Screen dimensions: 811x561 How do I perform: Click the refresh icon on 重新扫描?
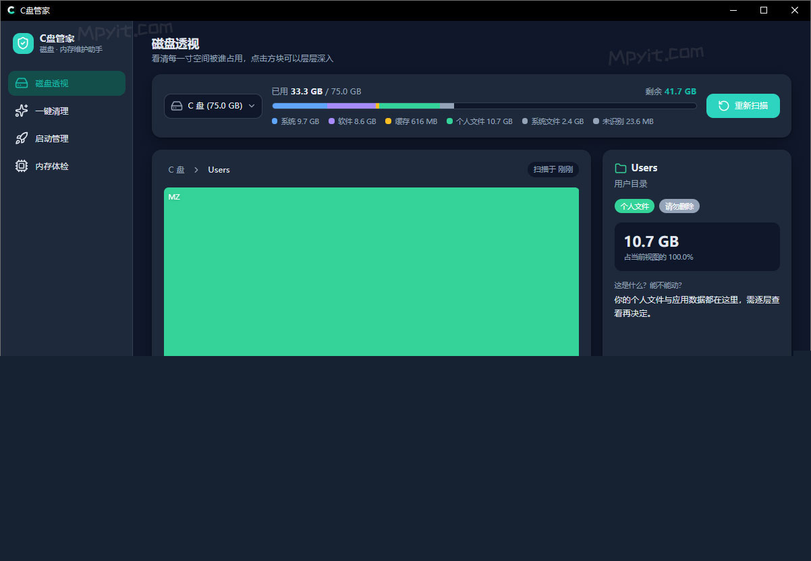[x=723, y=106]
